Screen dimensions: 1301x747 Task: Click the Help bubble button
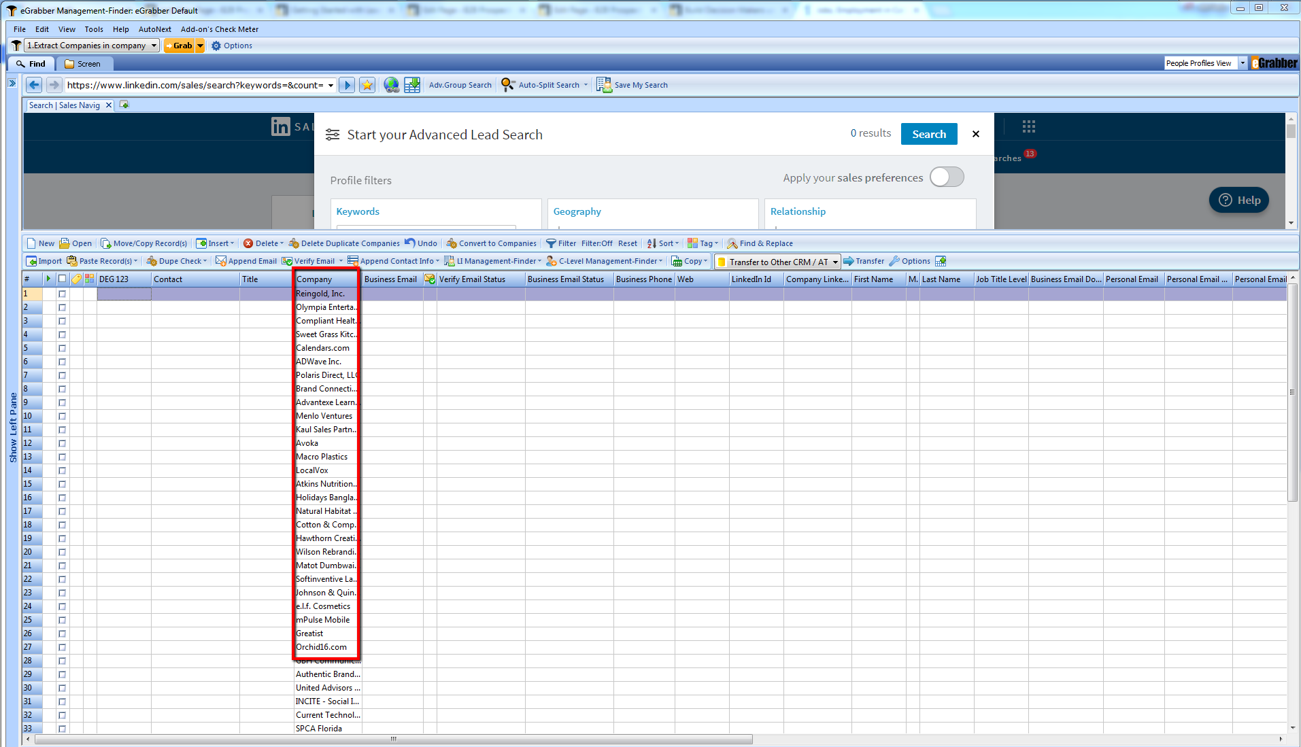(x=1239, y=200)
